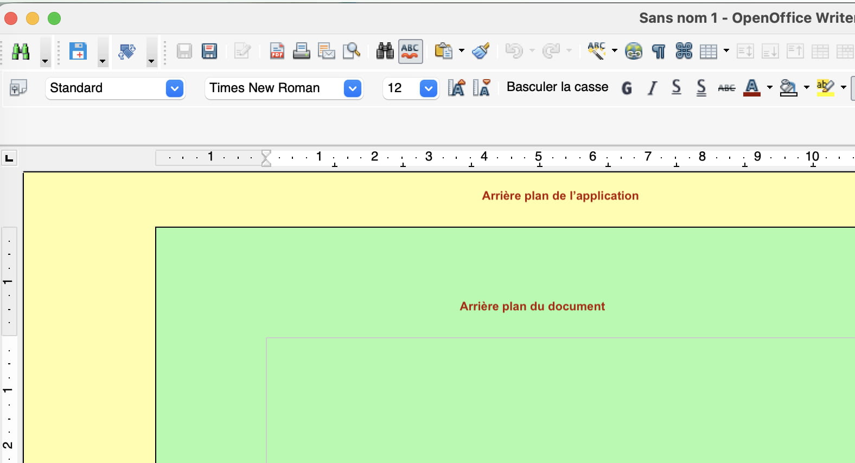Open the highlighting color dropdown arrow

(843, 87)
